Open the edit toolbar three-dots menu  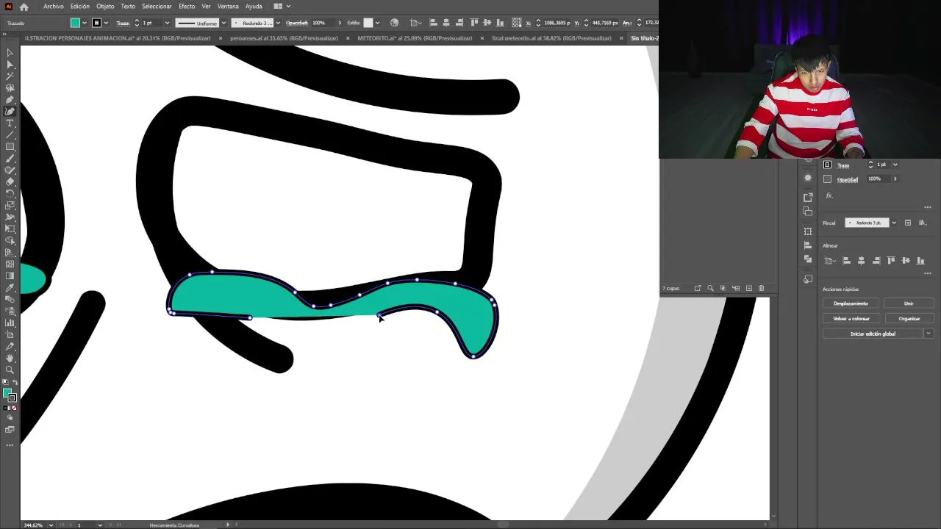(10, 445)
